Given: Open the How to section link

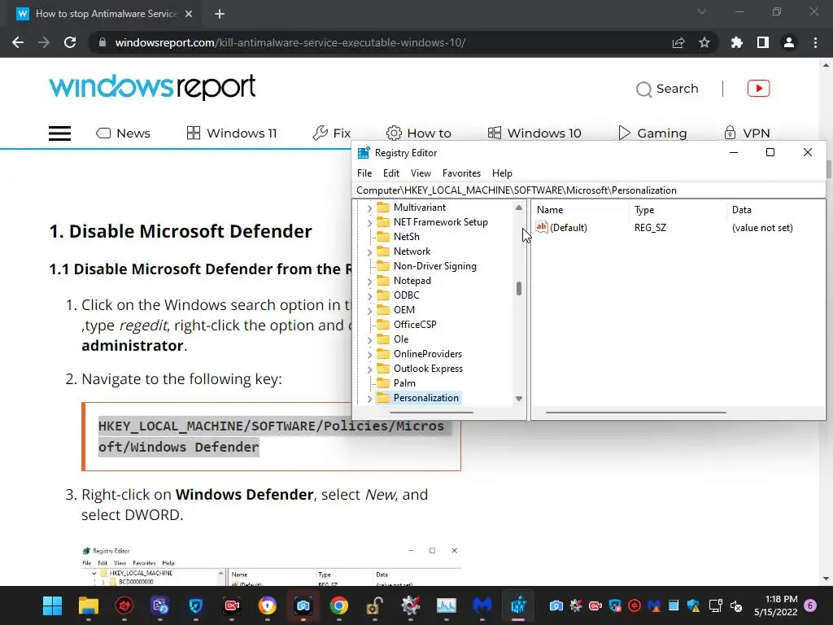Looking at the screenshot, I should (x=419, y=133).
